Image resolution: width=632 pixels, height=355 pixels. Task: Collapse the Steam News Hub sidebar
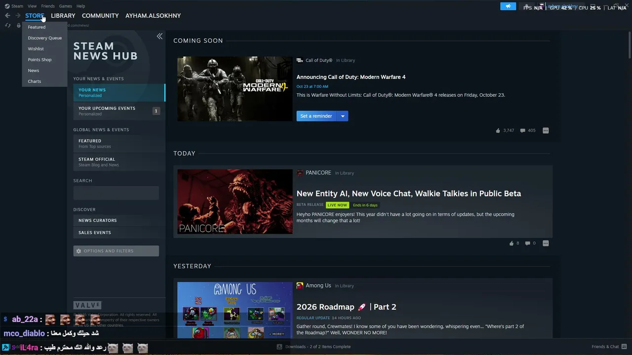[x=159, y=36]
